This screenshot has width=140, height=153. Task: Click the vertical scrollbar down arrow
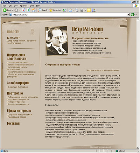(138, 147)
